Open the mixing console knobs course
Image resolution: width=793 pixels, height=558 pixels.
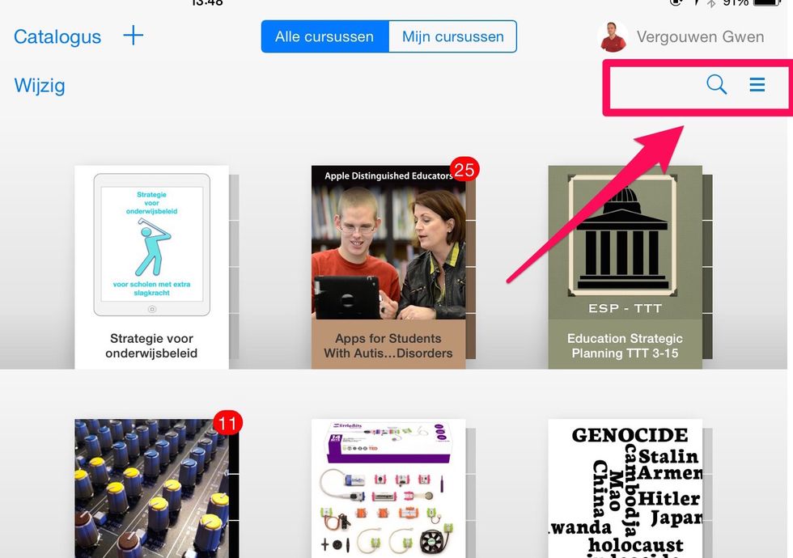point(152,488)
